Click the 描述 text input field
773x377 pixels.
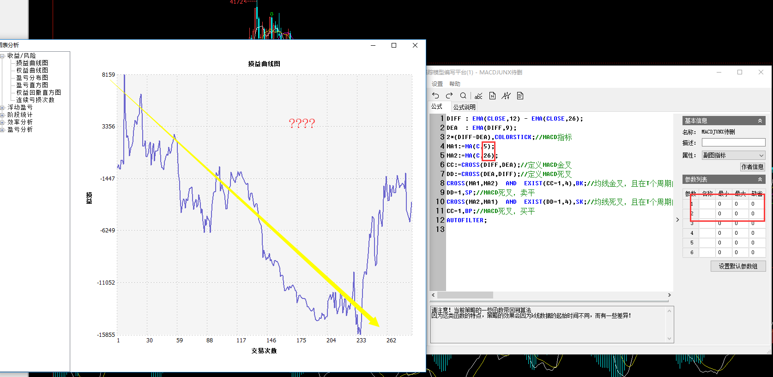point(733,143)
